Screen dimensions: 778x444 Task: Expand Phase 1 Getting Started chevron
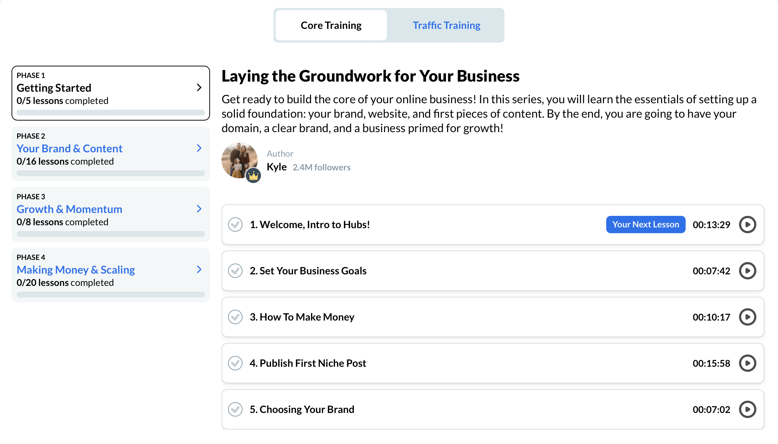point(199,87)
